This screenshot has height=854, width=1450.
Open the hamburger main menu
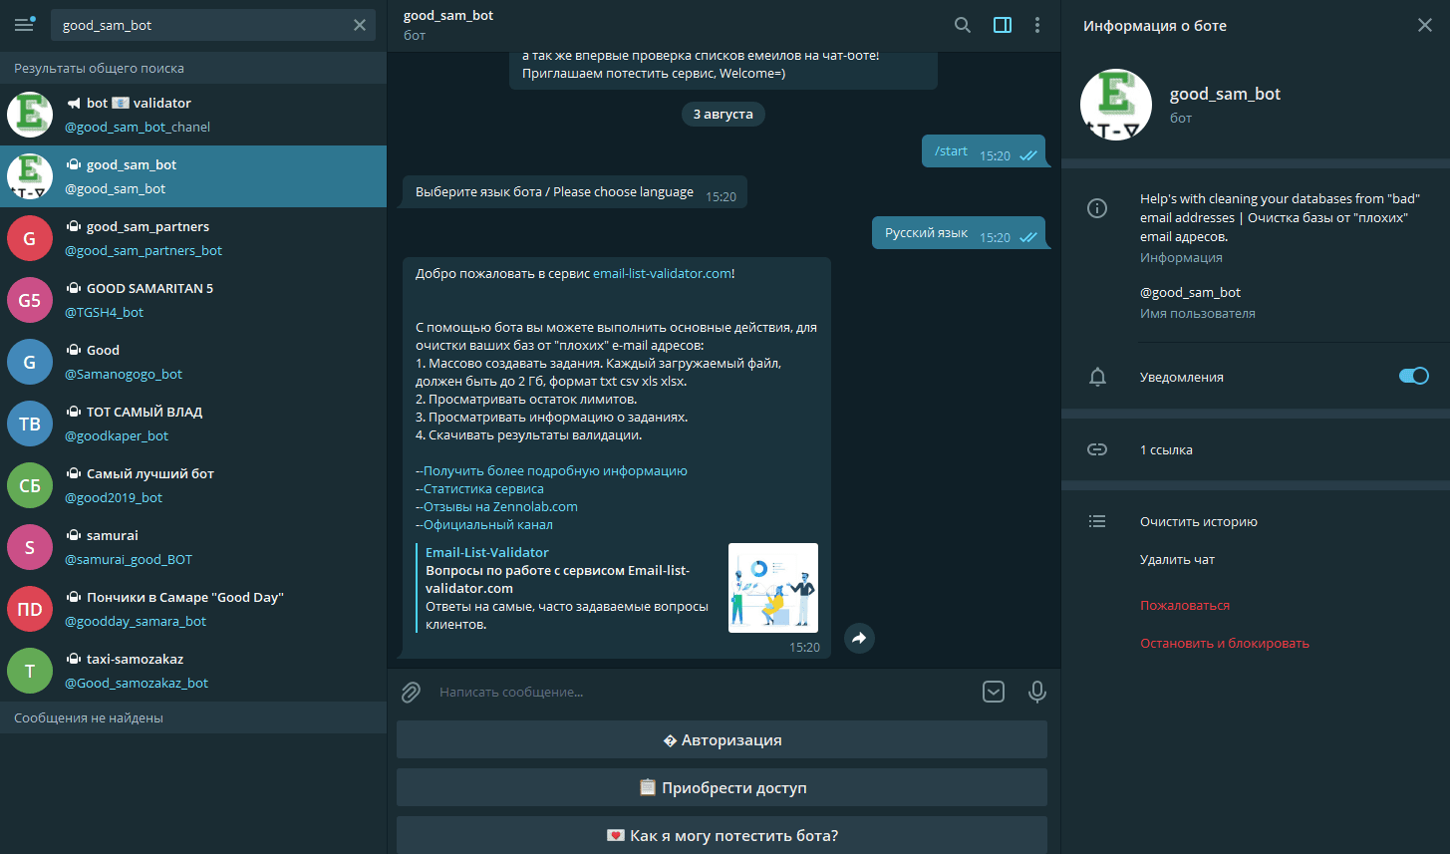[x=24, y=25]
